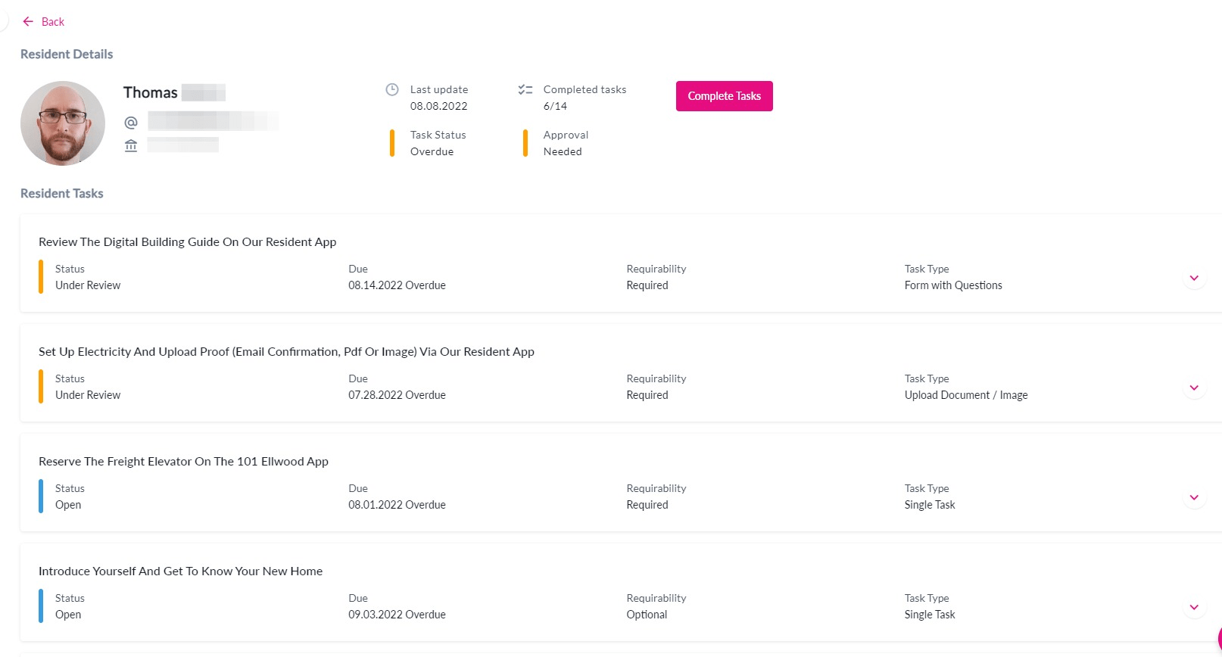Image resolution: width=1222 pixels, height=657 pixels.
Task: Open task title Review The Digital Building Guide
Action: (187, 241)
